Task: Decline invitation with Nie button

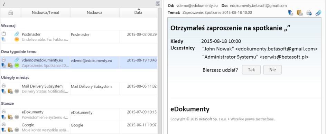Action: click(x=272, y=70)
